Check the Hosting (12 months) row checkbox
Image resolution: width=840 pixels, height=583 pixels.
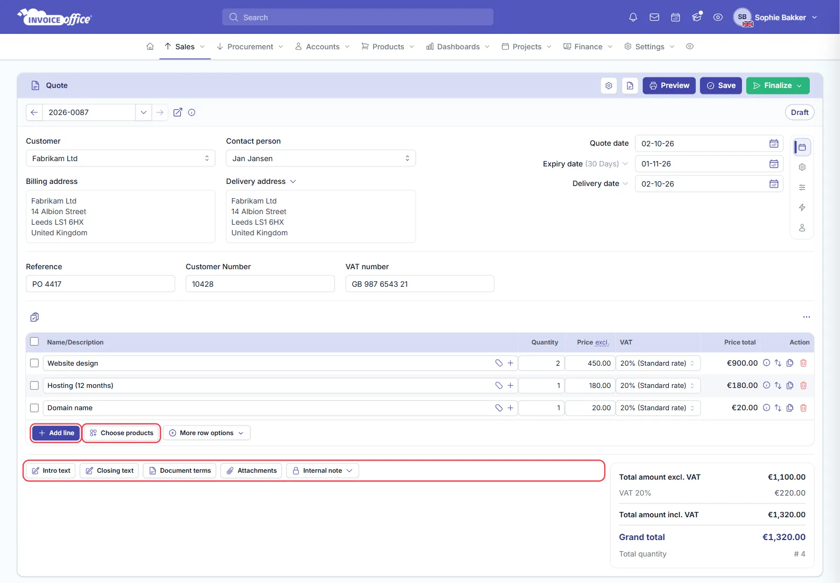tap(34, 385)
